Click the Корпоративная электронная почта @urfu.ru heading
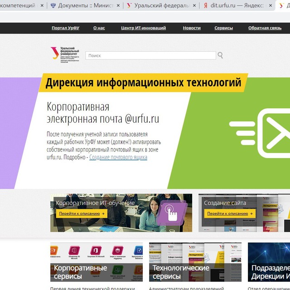Image resolution: width=290 pixels, height=290 pixels. coord(103,112)
